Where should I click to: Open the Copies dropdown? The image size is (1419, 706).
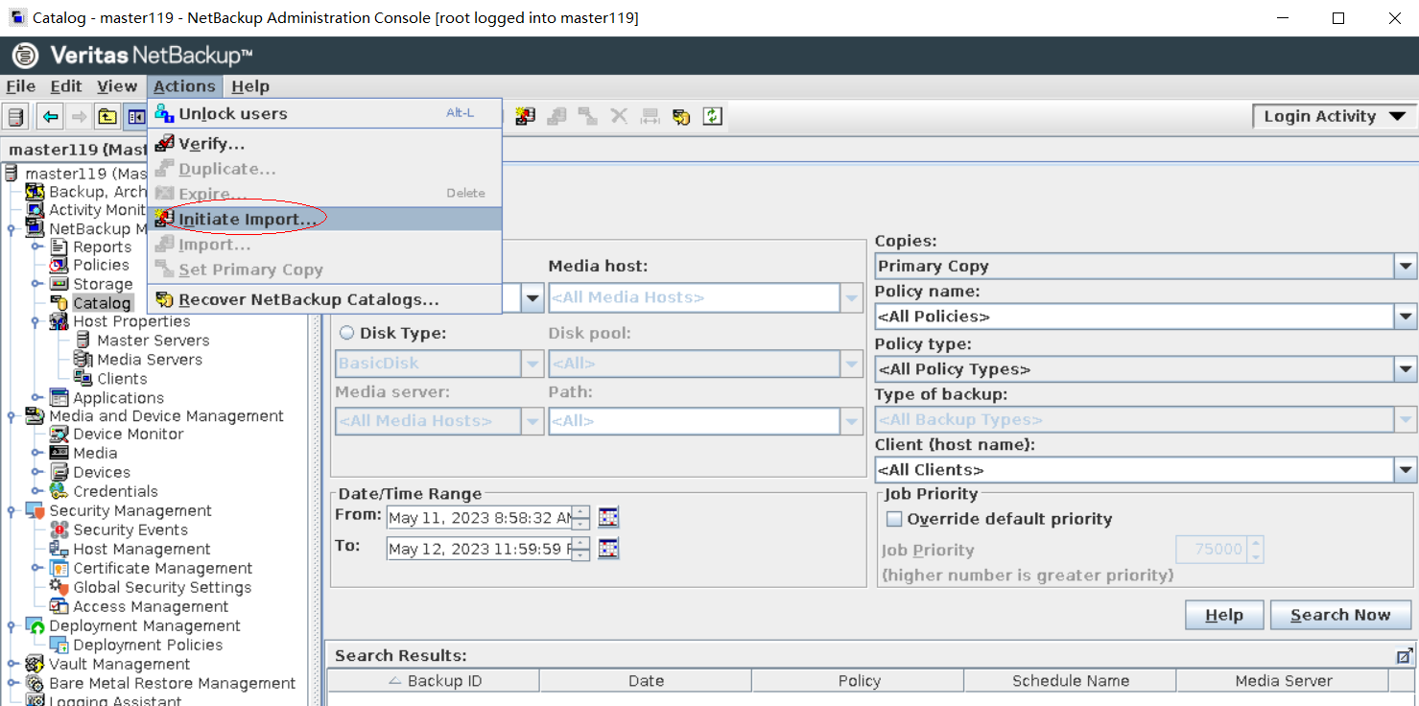[1406, 267]
